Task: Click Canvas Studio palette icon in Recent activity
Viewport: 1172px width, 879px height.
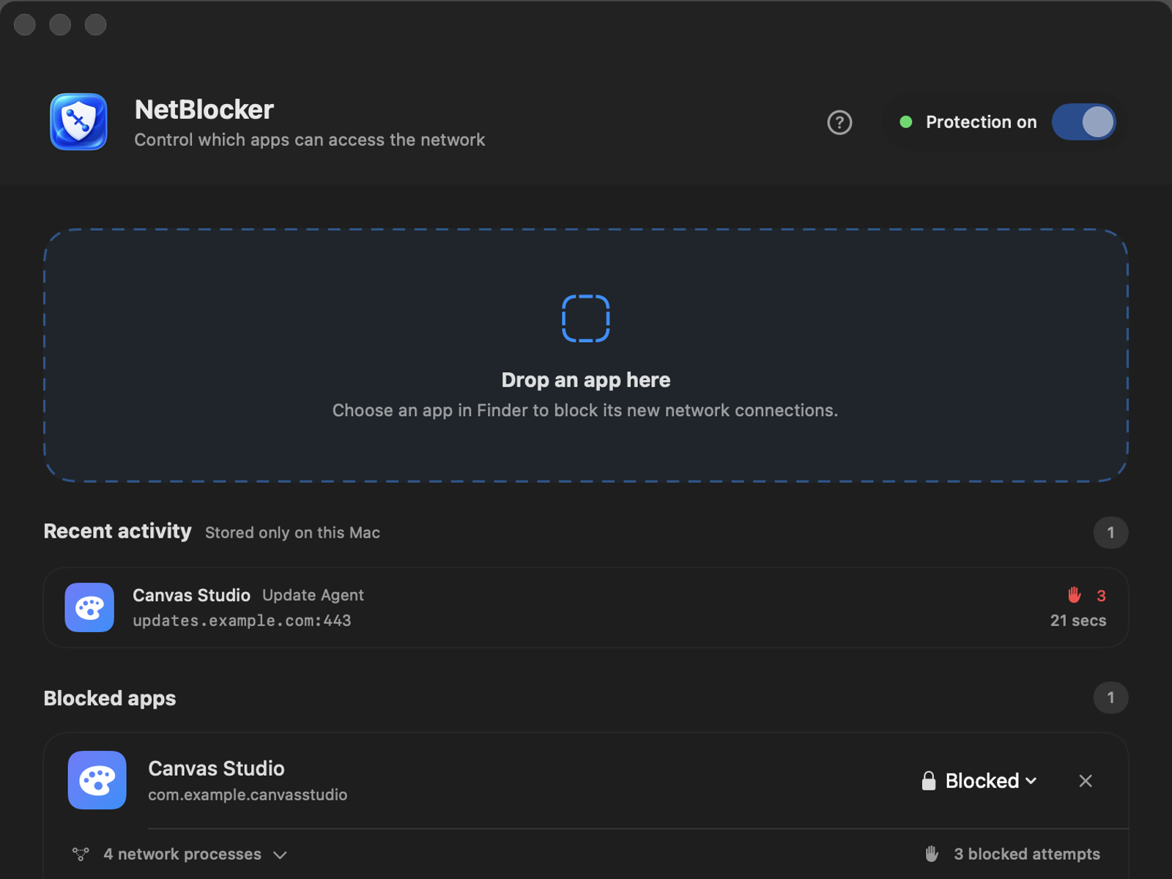Action: click(89, 607)
